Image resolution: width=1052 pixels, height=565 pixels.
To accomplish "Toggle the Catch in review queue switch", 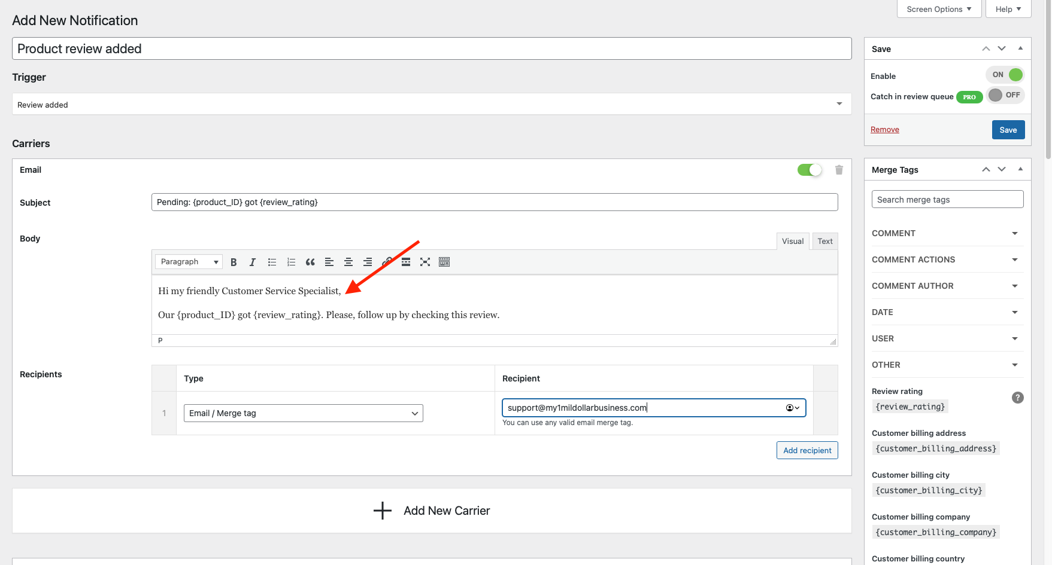I will (x=1005, y=95).
